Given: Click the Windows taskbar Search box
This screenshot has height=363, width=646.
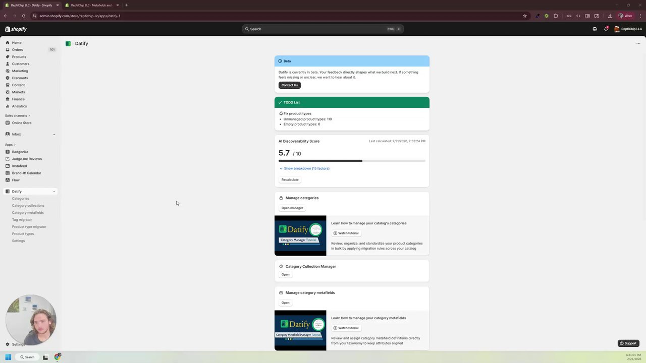Looking at the screenshot, I should 26,357.
